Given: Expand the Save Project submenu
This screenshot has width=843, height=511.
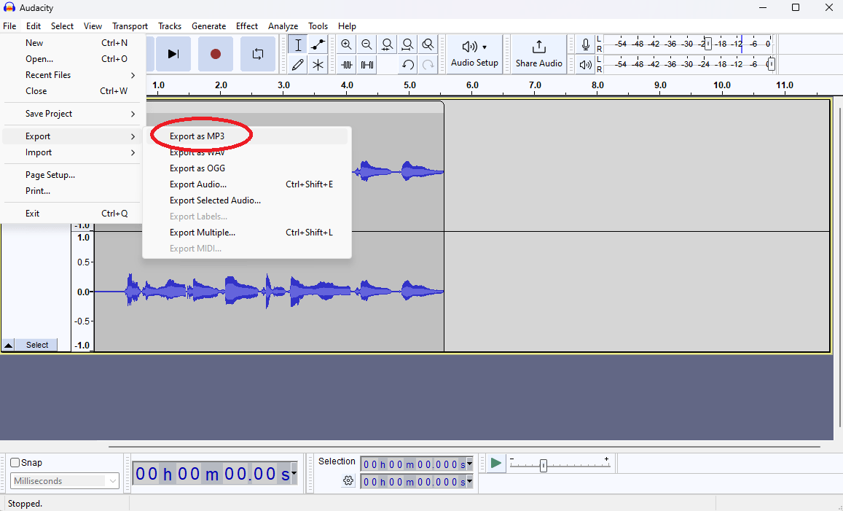Looking at the screenshot, I should pos(71,114).
